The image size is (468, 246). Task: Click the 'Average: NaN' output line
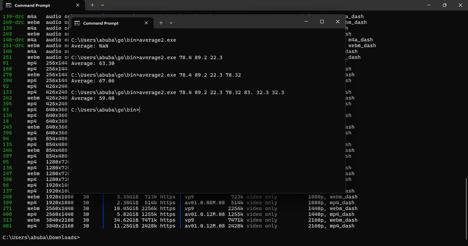[89, 46]
